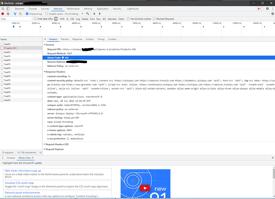Open DevTools settings gear
275x199 pixels.
267,9
